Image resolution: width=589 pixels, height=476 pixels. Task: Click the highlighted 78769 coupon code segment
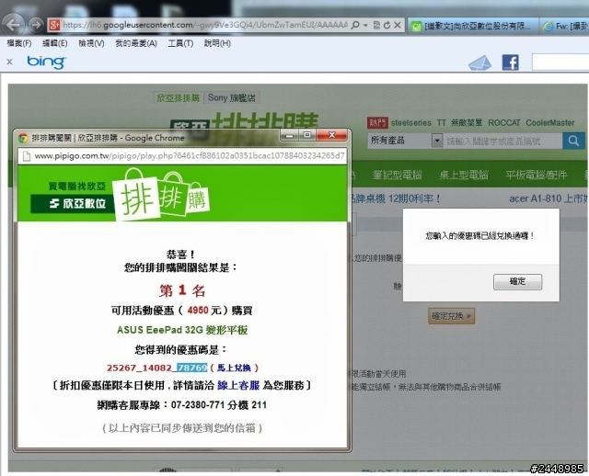[x=192, y=368]
